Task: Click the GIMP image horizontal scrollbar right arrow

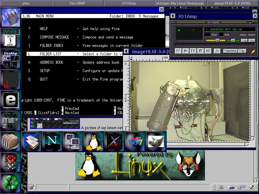Action: point(247,145)
